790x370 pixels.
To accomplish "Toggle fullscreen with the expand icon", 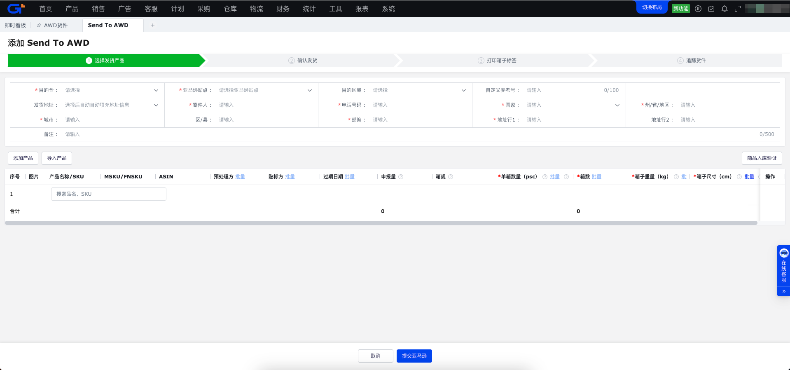I will [x=738, y=9].
